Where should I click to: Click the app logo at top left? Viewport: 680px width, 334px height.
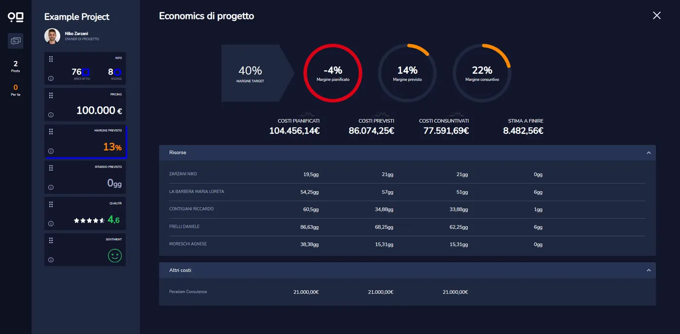pyautogui.click(x=16, y=17)
